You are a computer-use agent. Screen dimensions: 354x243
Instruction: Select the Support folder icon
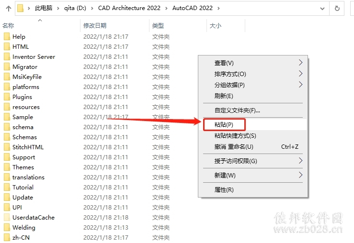(x=7, y=157)
